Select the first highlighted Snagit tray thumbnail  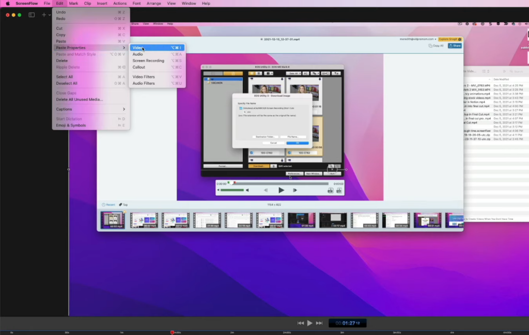(112, 220)
